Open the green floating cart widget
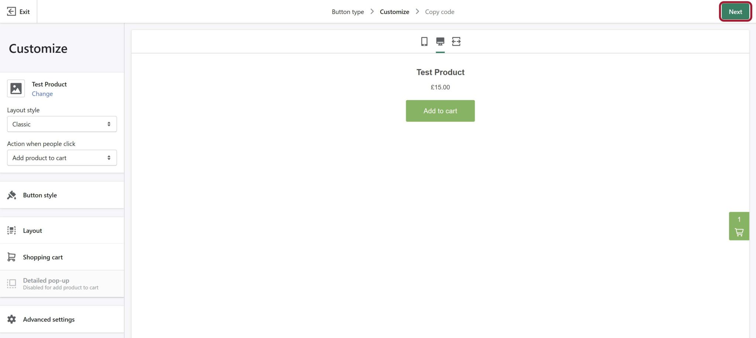The height and width of the screenshot is (338, 756). pyautogui.click(x=739, y=226)
